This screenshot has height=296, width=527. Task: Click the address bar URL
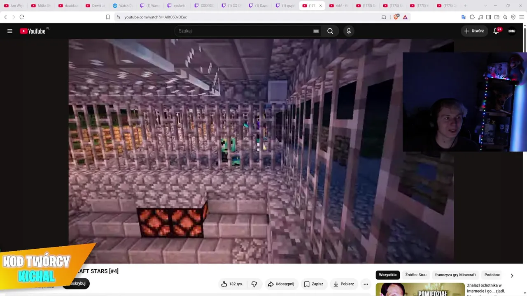click(156, 17)
